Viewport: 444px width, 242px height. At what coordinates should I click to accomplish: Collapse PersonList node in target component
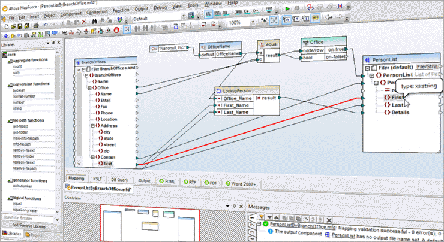(372, 75)
